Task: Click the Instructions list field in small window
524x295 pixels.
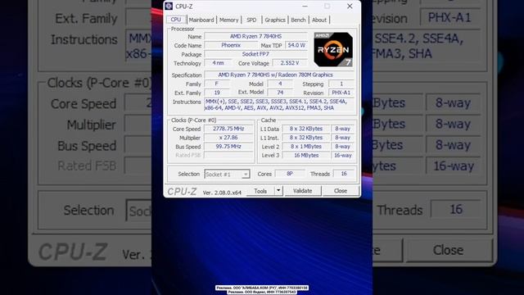Action: [x=279, y=105]
